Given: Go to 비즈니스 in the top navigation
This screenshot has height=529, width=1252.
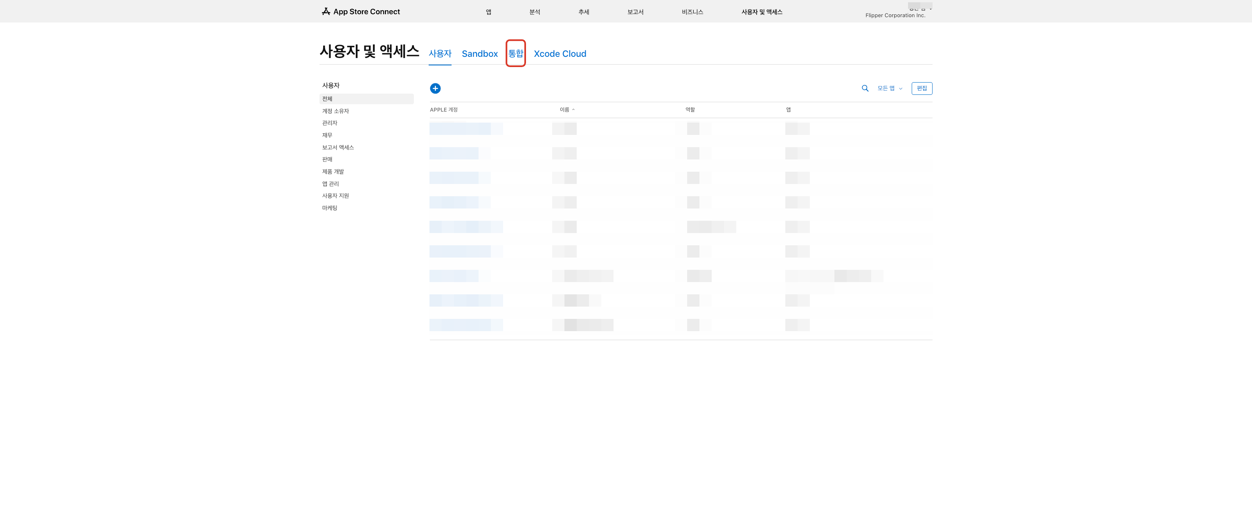Looking at the screenshot, I should [692, 12].
